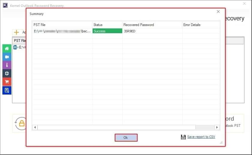252x155 pixels.
Task: Click the Ok button in Summary dialog
Action: pyautogui.click(x=126, y=138)
